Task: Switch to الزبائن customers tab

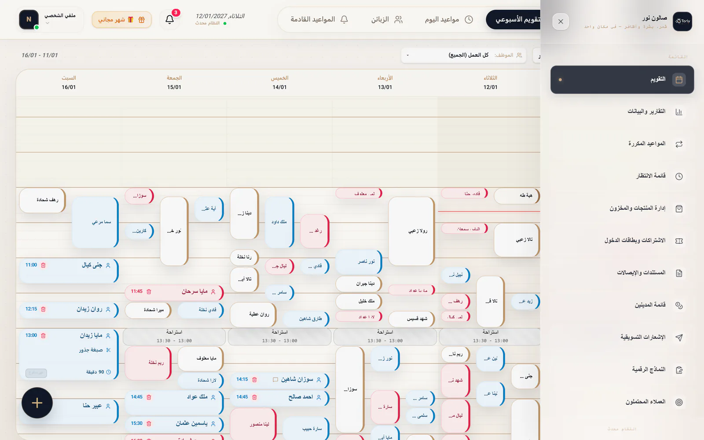Action: (x=387, y=19)
